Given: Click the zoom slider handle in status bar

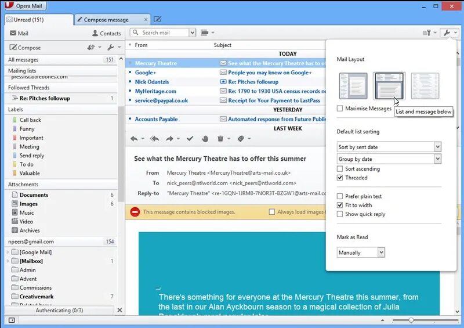Looking at the screenshot, I should pyautogui.click(x=411, y=320).
